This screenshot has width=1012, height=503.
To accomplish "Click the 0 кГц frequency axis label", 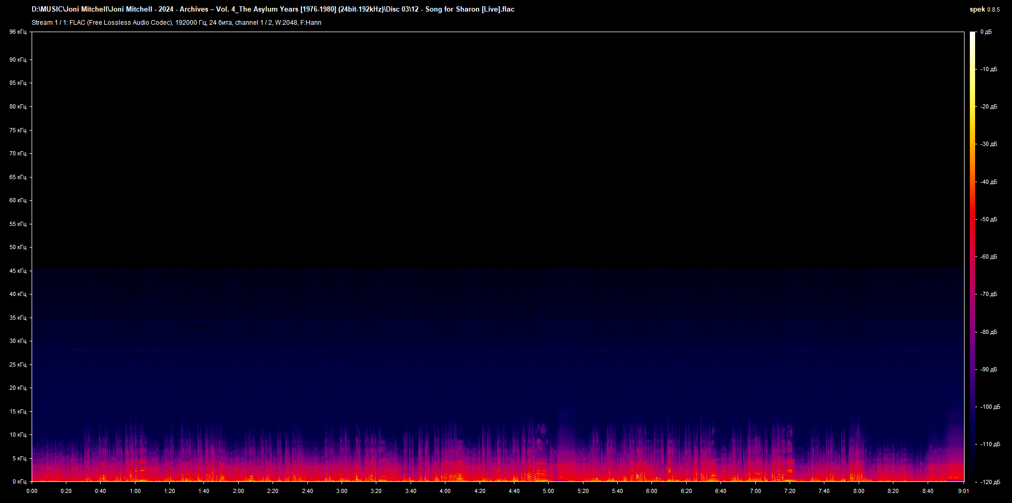I will [18, 481].
